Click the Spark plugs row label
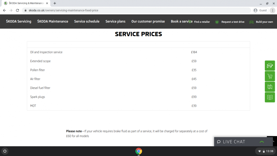 point(37,97)
